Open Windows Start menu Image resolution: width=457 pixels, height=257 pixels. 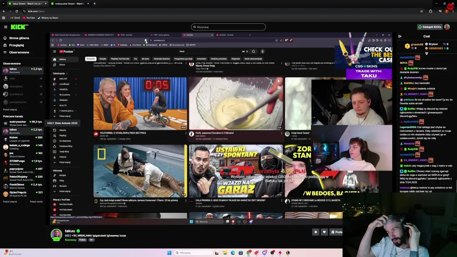coord(169,253)
